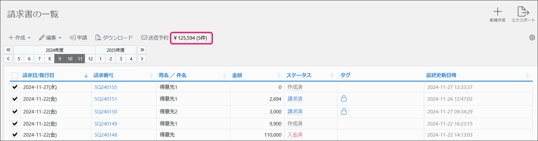Open invoice SQ240149 link
This screenshot has height=141, width=538.
106,124
